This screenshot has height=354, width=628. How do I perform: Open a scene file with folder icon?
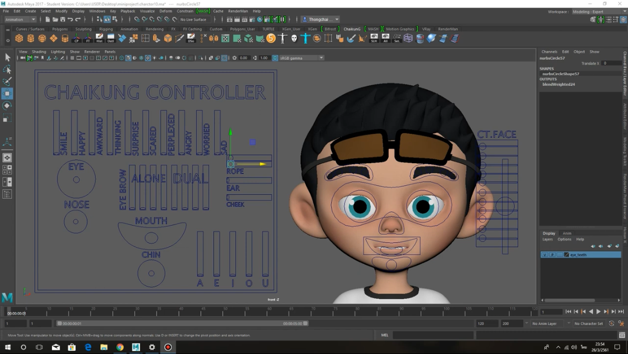(x=55, y=19)
